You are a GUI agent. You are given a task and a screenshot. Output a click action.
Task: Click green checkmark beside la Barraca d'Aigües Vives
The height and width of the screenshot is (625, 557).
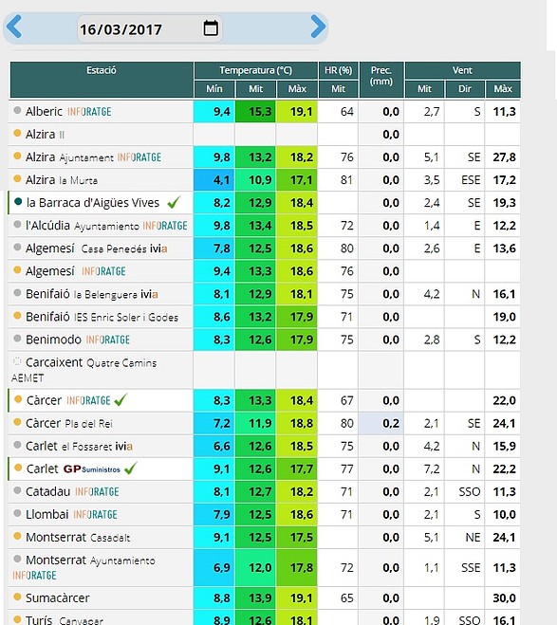(x=174, y=203)
